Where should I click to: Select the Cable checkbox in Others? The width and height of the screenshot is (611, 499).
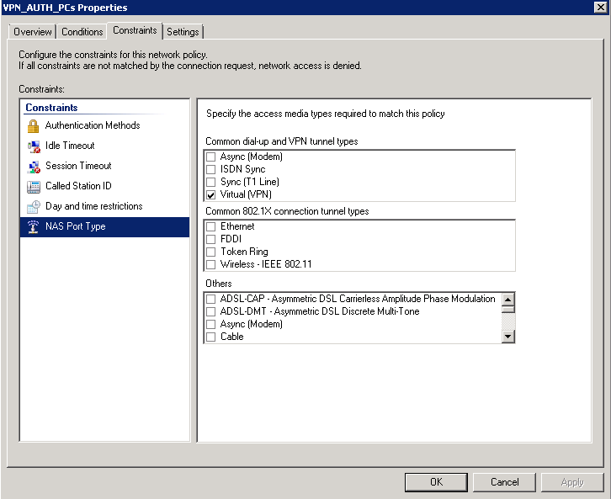(211, 337)
